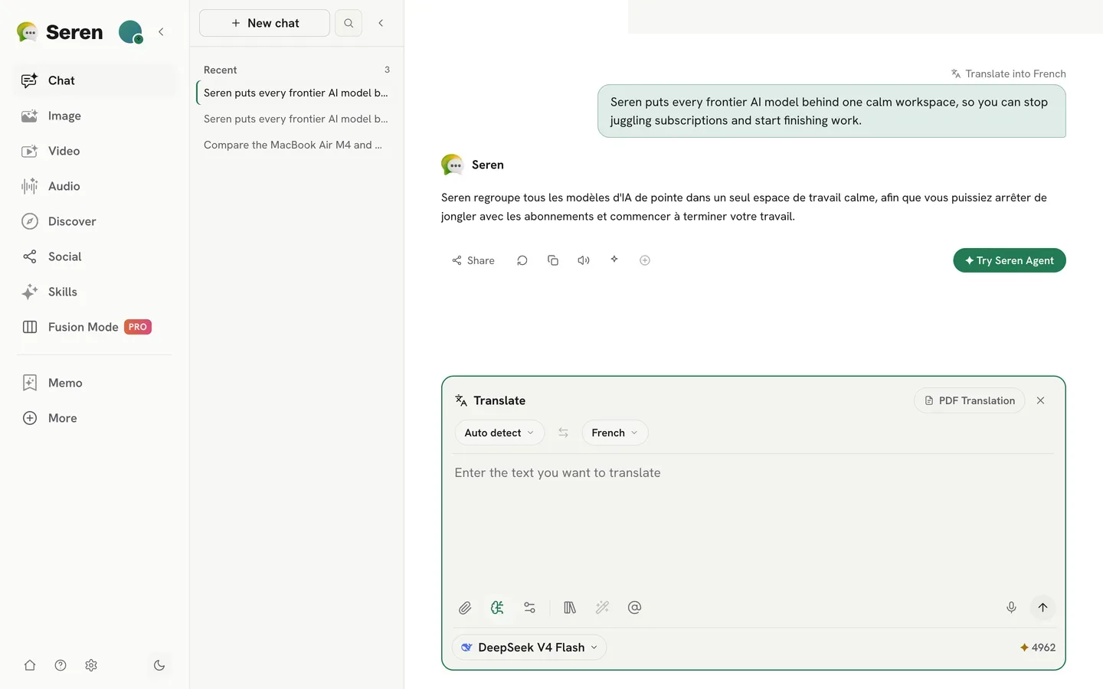Click the Translate into French label
The width and height of the screenshot is (1103, 689).
click(x=1008, y=73)
